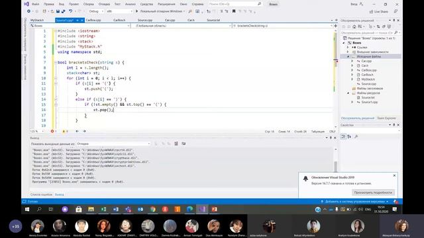Switch to the Team Explorer tab

click(387, 118)
